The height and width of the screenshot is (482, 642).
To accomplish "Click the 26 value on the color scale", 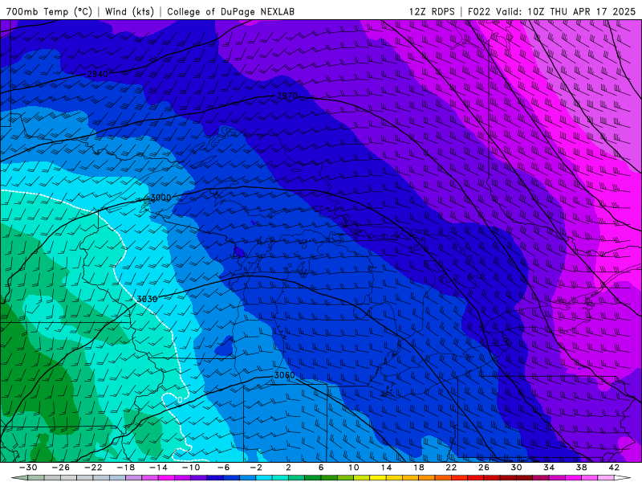I will coord(484,468).
